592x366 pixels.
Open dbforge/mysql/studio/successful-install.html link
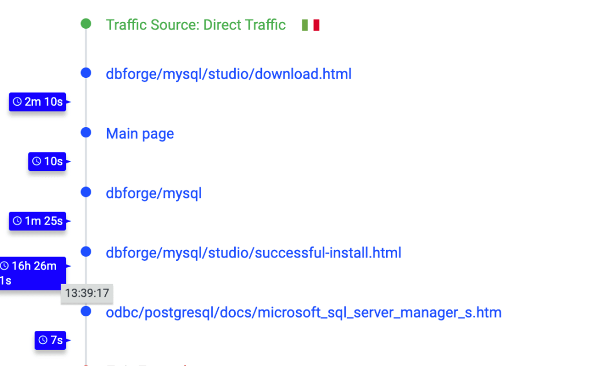(x=253, y=253)
